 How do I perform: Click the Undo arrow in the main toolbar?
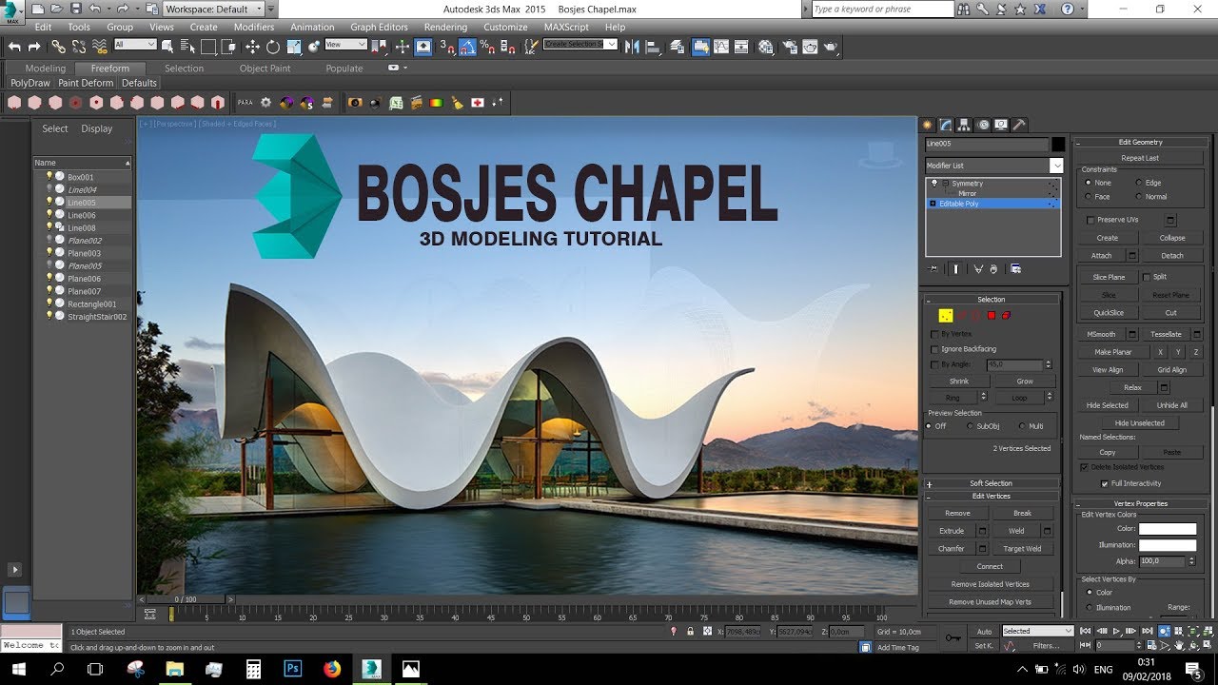(x=15, y=47)
